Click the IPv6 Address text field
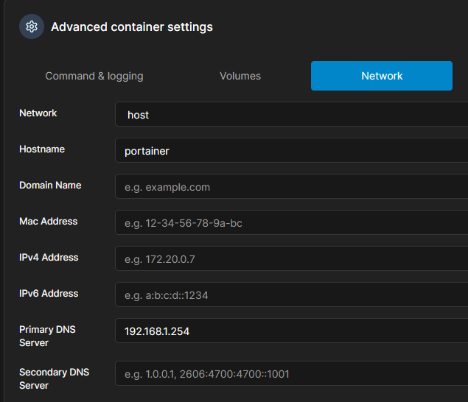This screenshot has height=402, width=468. point(292,295)
